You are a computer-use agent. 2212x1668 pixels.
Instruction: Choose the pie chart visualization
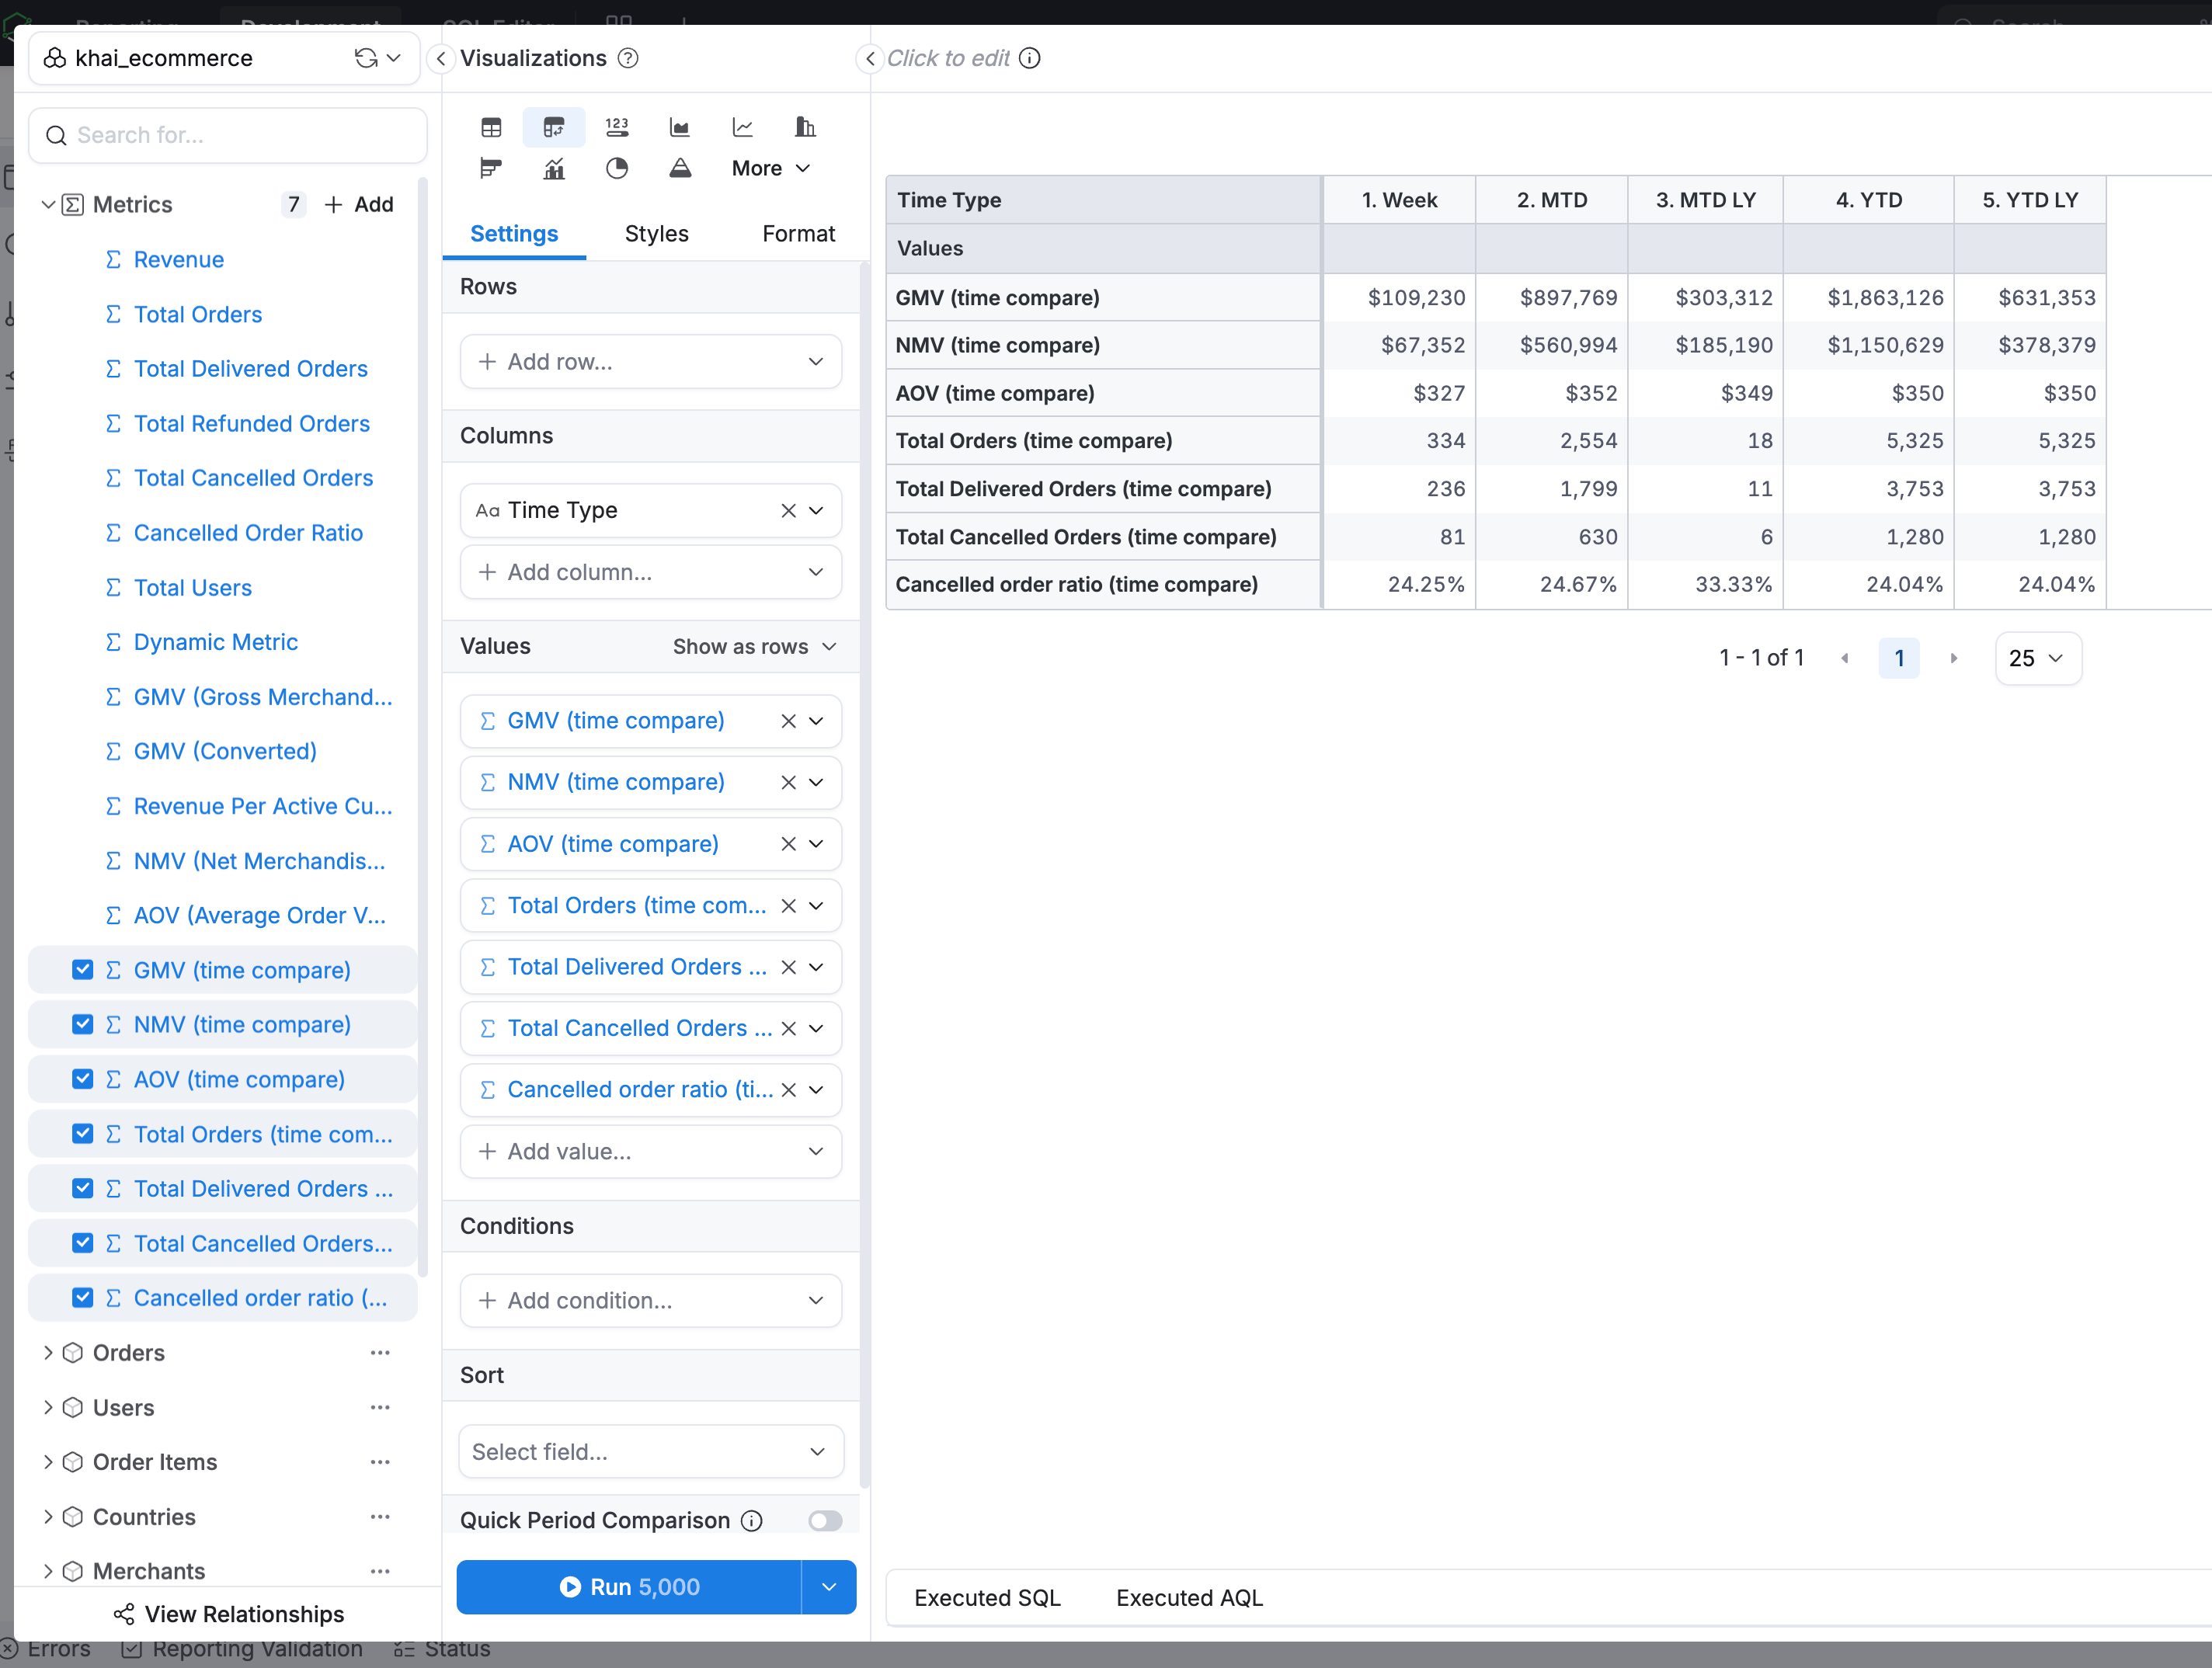click(x=617, y=168)
